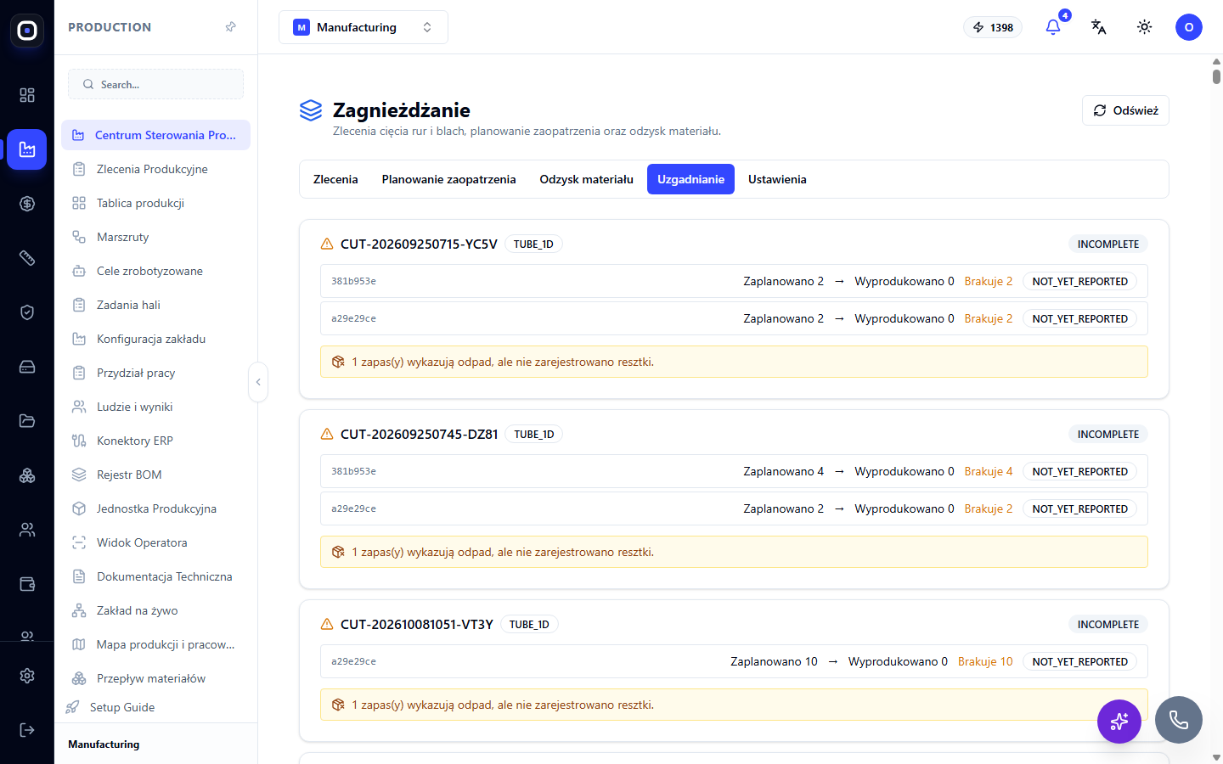Open Rejestr BOM in sidebar
This screenshot has height=764, width=1223.
[155, 475]
